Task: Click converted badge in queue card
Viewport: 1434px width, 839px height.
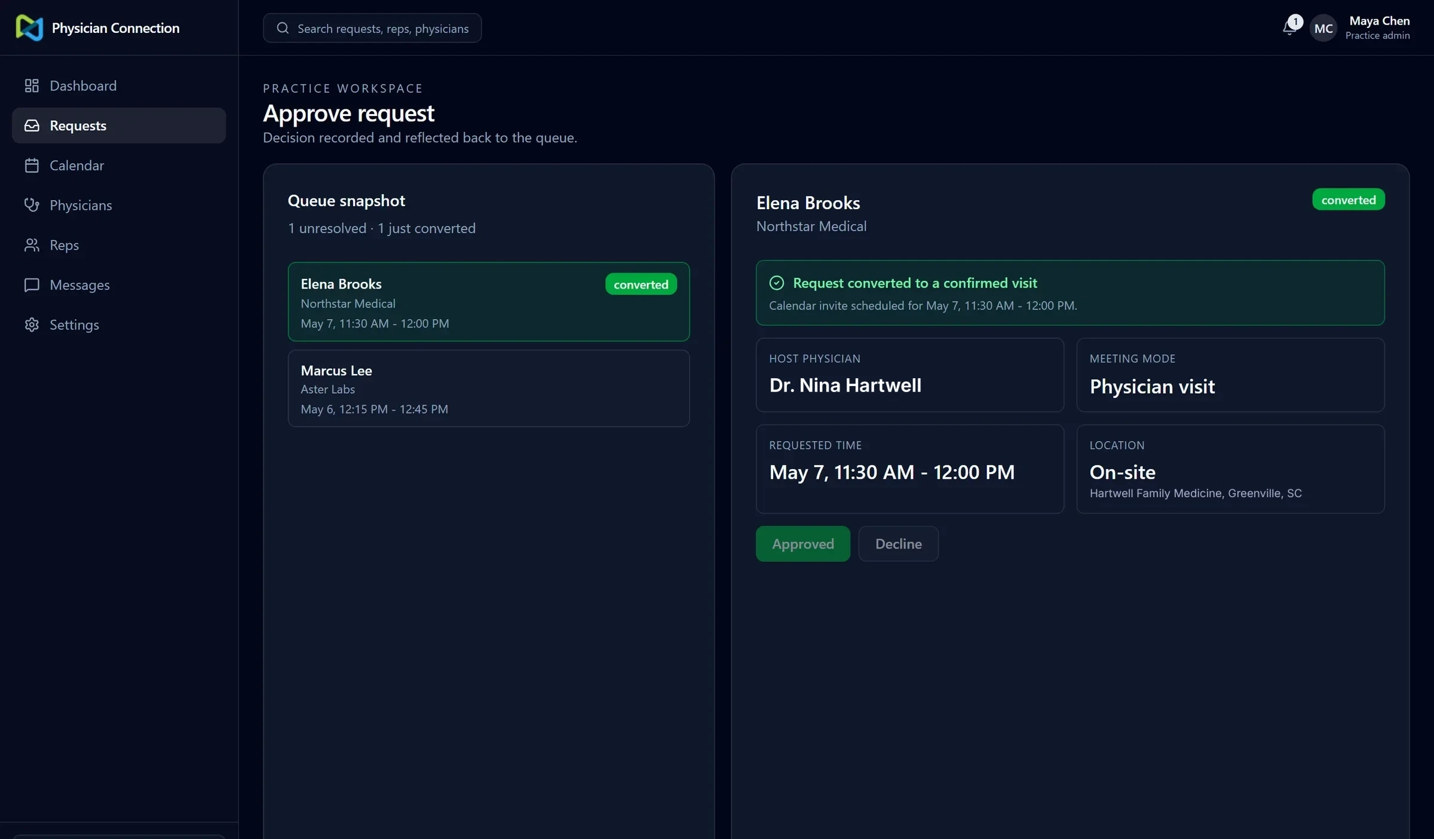Action: point(641,284)
